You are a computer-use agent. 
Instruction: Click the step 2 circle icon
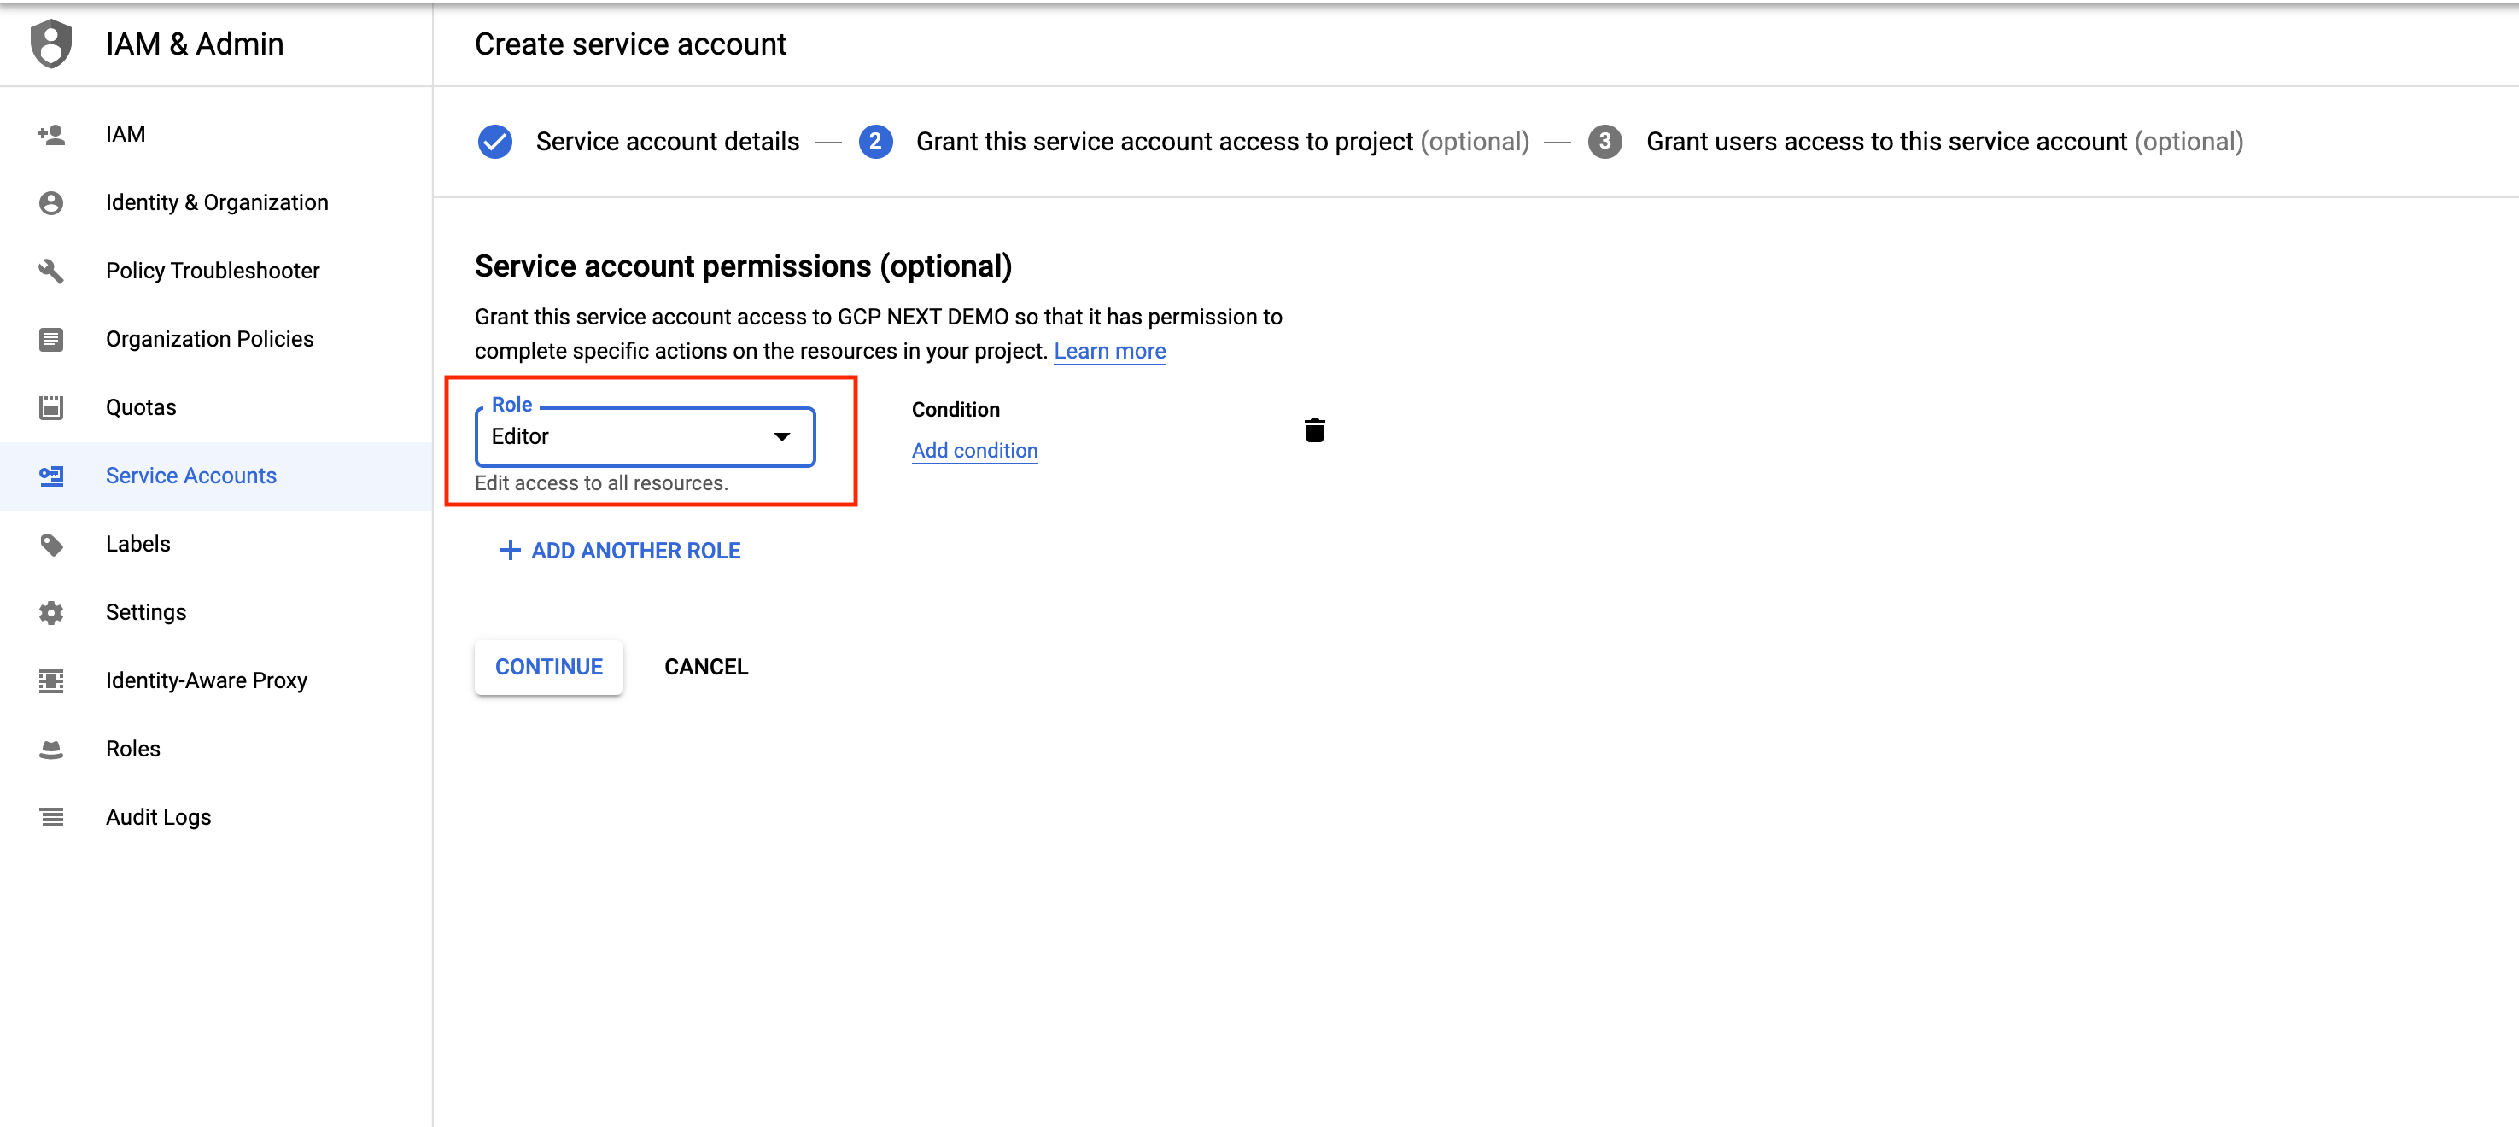pos(875,142)
